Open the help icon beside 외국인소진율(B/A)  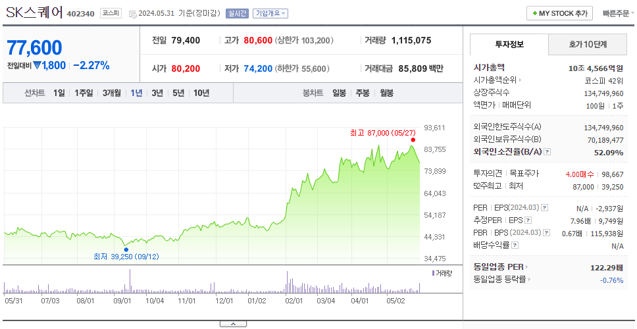pyautogui.click(x=548, y=152)
